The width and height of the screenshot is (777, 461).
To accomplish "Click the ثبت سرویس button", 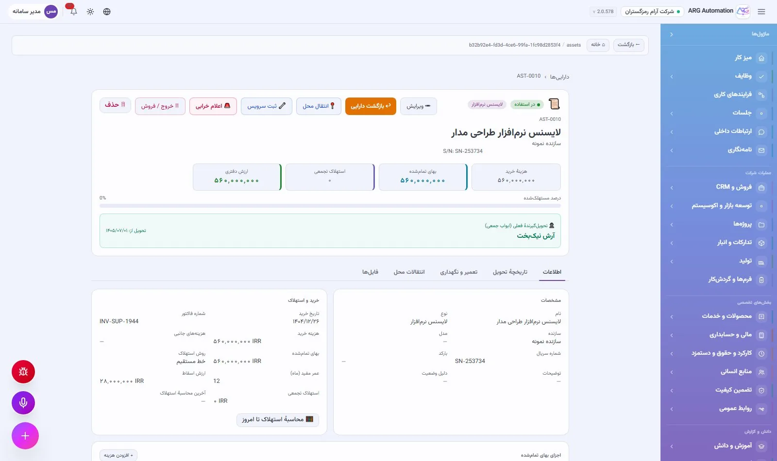I will click(x=267, y=106).
